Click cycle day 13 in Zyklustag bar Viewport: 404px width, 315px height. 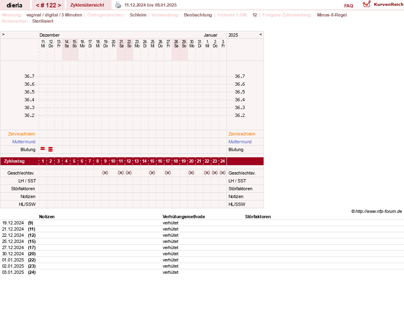137,161
